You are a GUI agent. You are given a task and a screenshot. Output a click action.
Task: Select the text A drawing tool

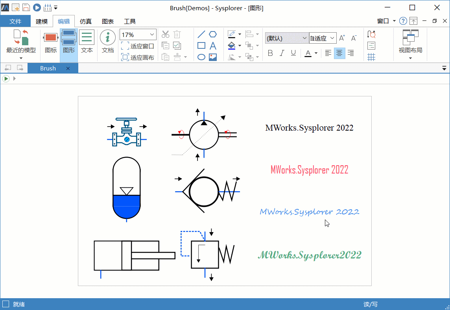coord(213,46)
